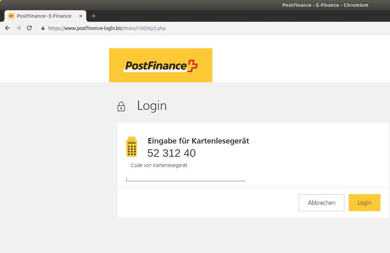
Task: Click the Chromium window title bar text
Action: point(325,5)
